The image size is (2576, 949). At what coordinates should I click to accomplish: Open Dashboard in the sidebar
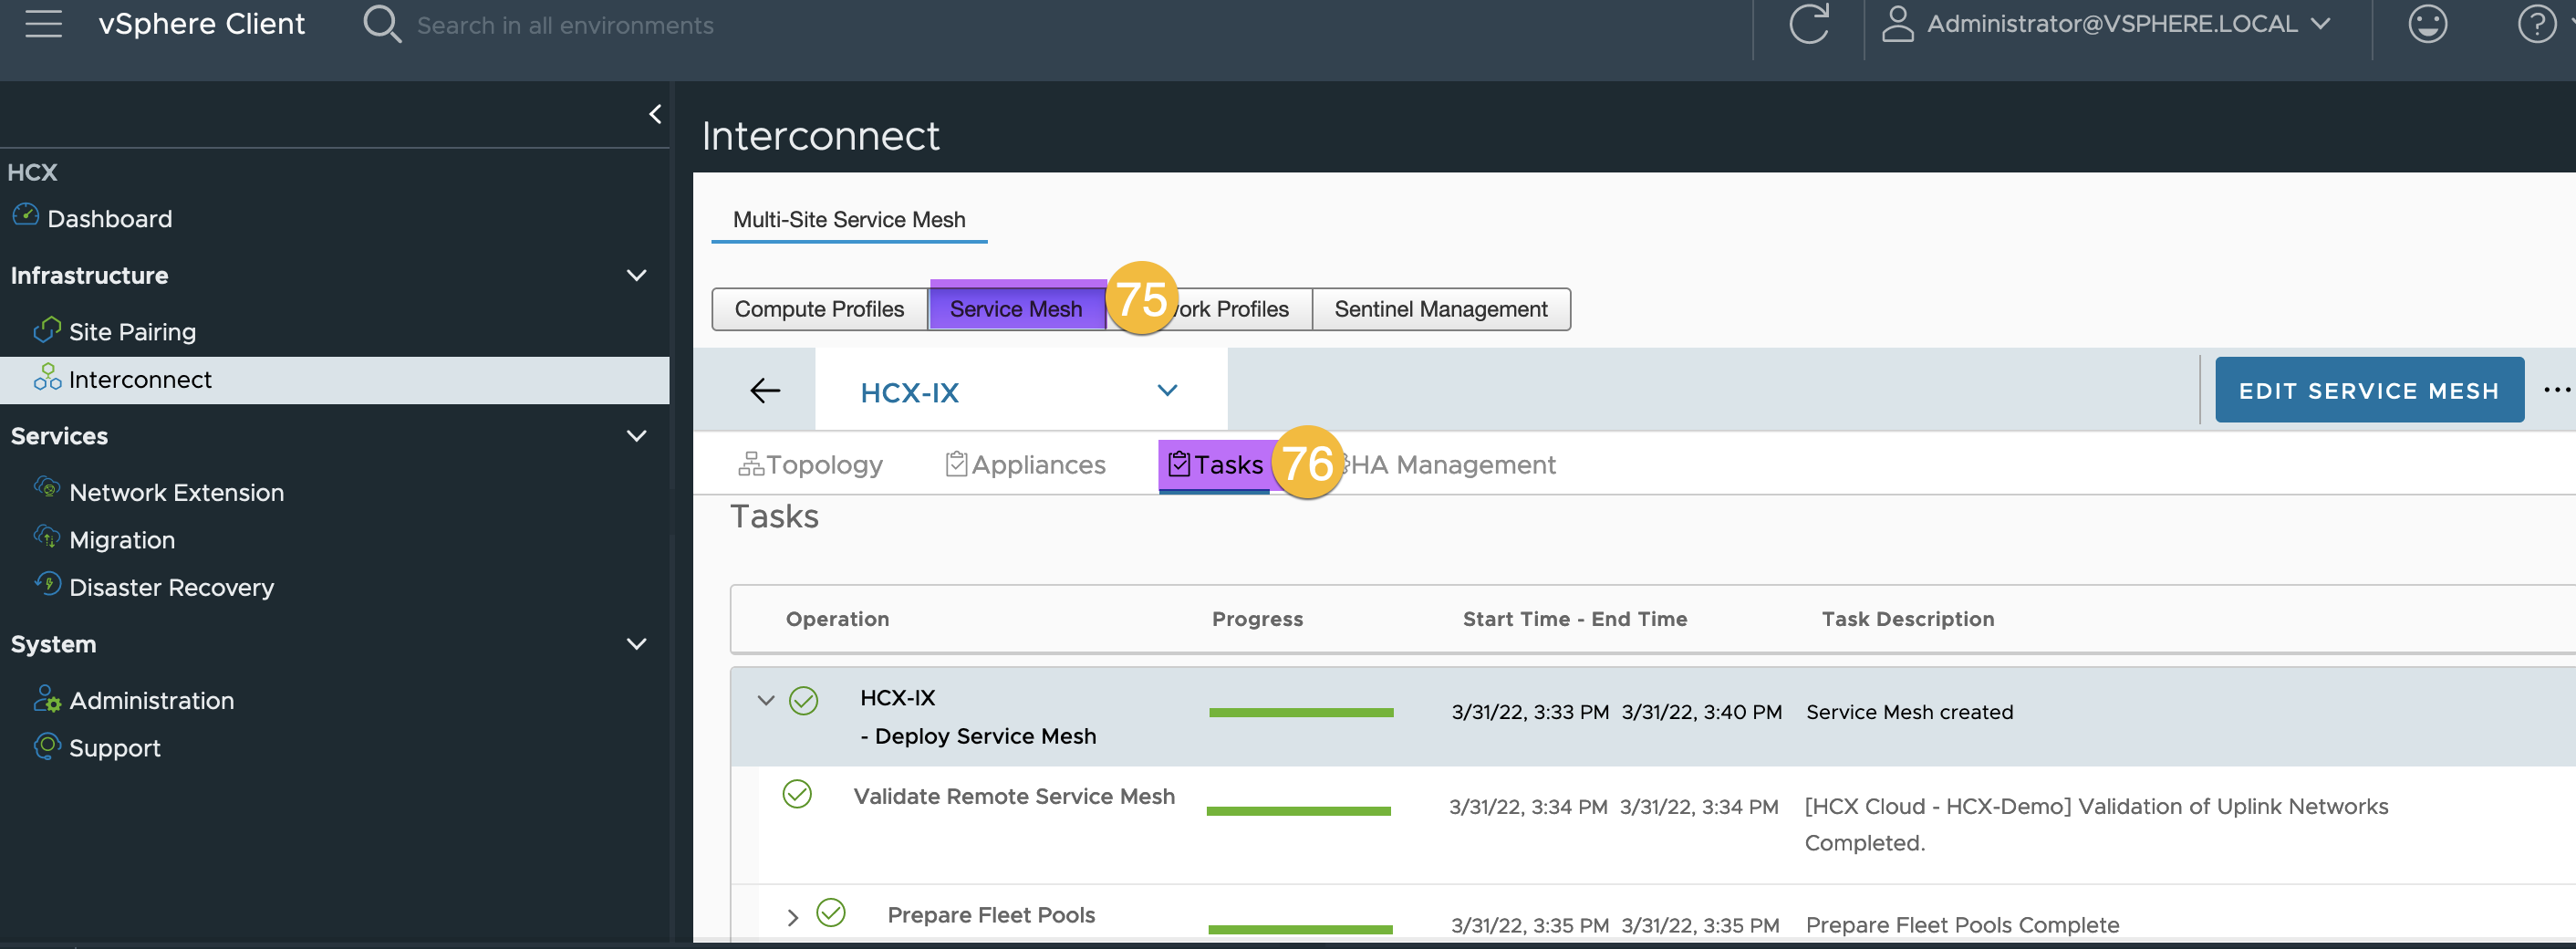tap(109, 218)
